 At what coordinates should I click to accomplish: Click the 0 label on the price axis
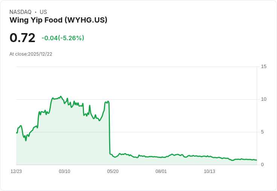pyautogui.click(x=262, y=165)
